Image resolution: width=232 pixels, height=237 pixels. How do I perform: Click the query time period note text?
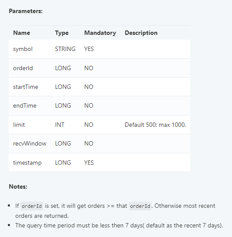click(119, 226)
